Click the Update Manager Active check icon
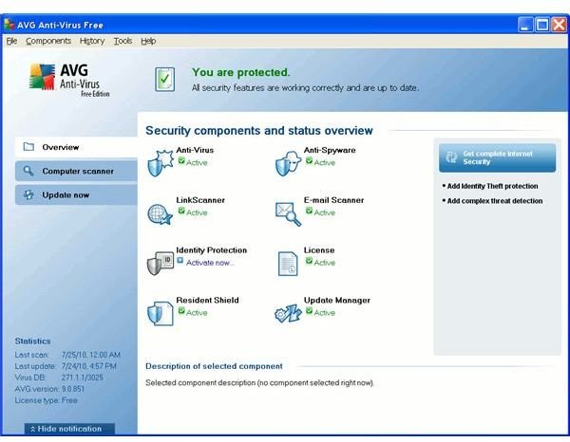Image resolution: width=570 pixels, height=442 pixels. click(309, 311)
